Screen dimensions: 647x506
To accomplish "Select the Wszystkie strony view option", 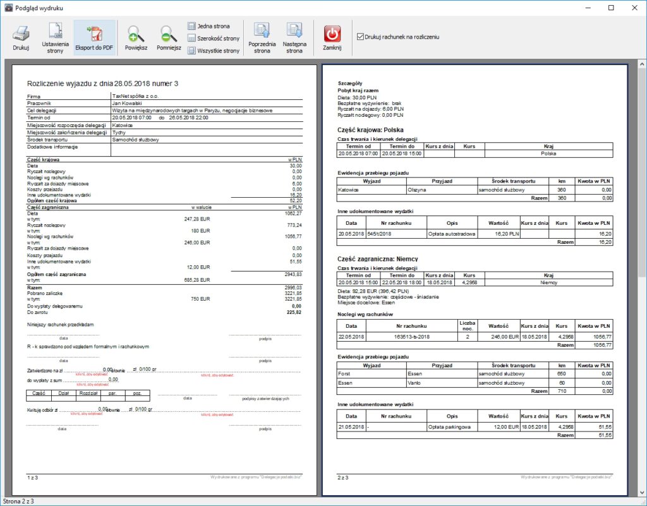I will [x=213, y=51].
